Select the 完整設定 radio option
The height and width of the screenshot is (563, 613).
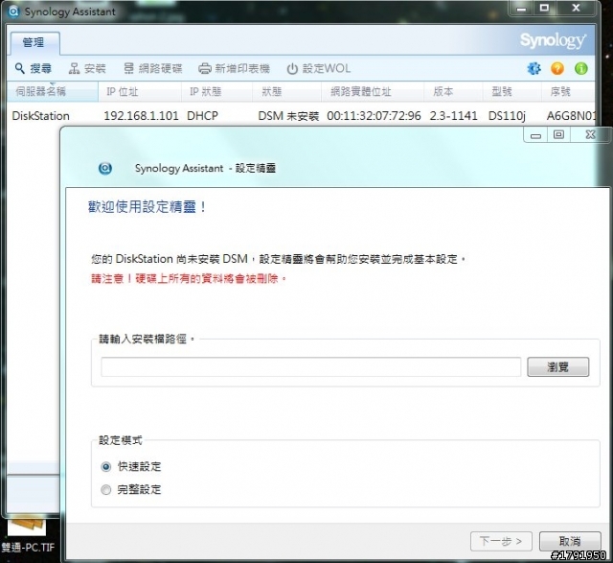coord(131,490)
